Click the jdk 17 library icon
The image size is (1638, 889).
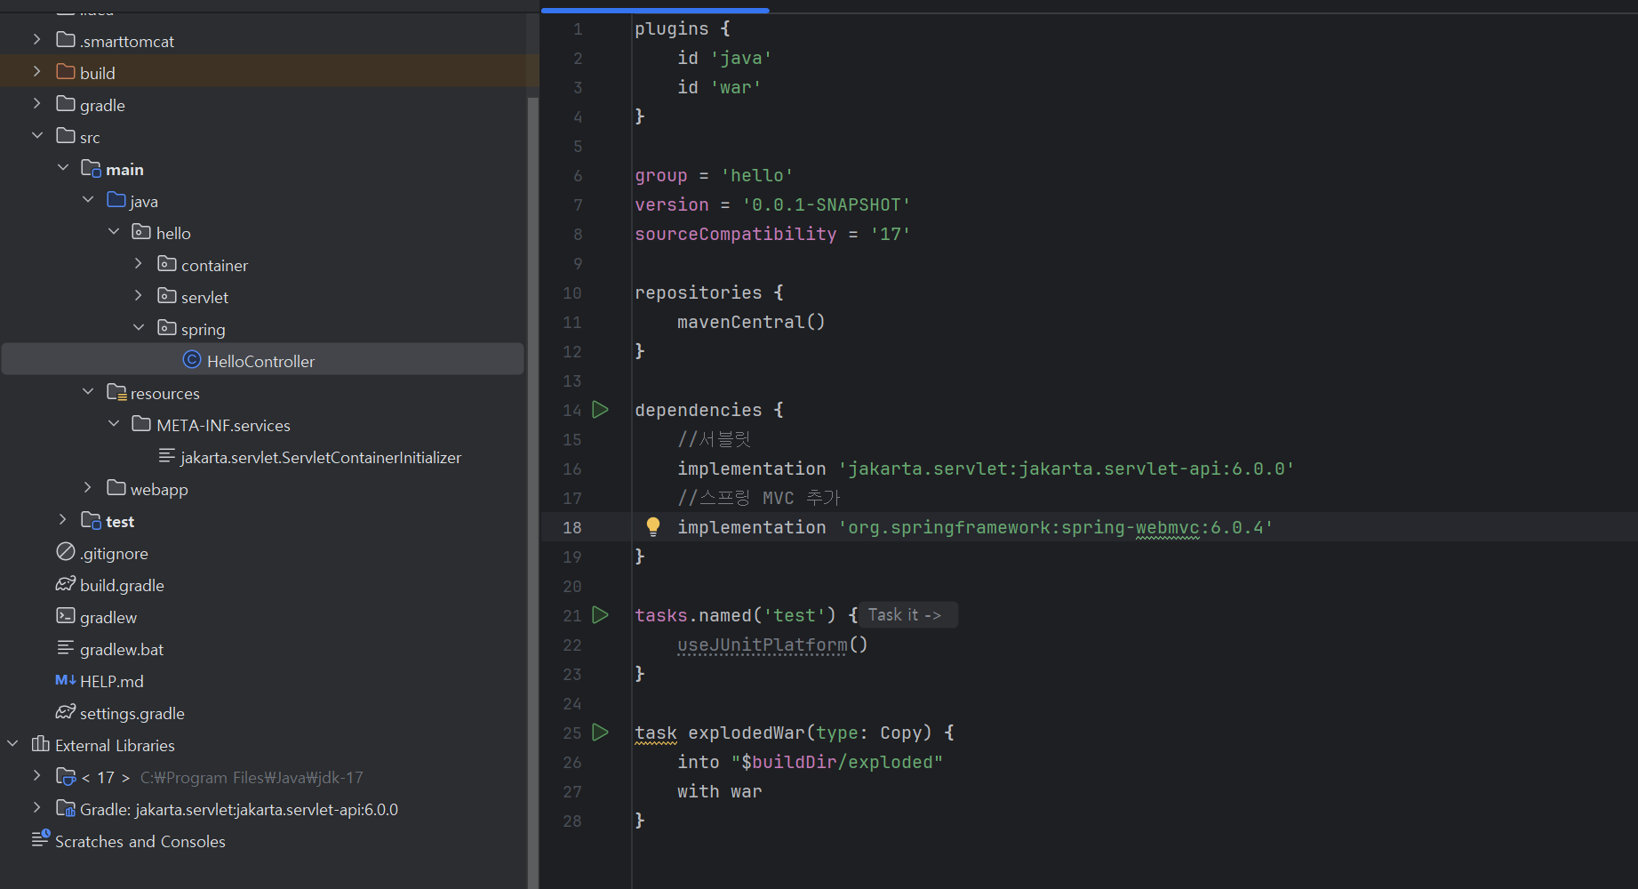click(66, 777)
